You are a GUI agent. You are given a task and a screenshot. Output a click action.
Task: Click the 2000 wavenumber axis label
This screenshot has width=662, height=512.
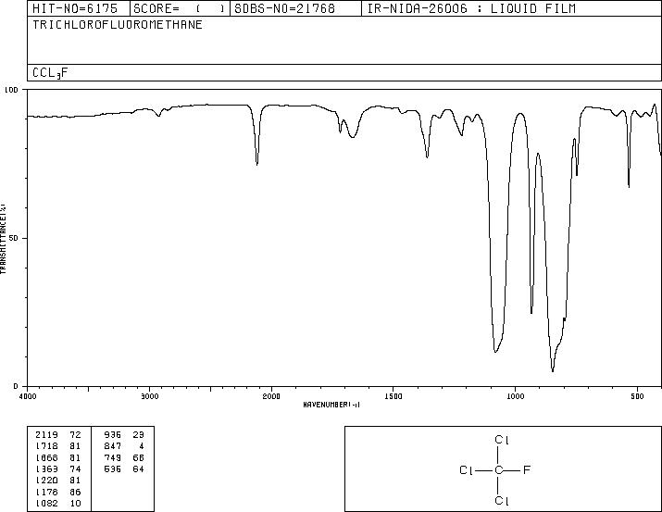pos(271,396)
